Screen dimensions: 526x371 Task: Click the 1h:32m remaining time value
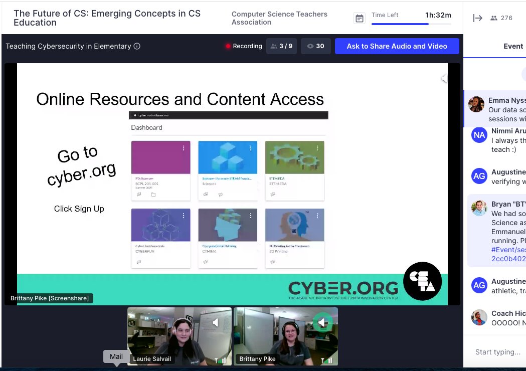438,15
